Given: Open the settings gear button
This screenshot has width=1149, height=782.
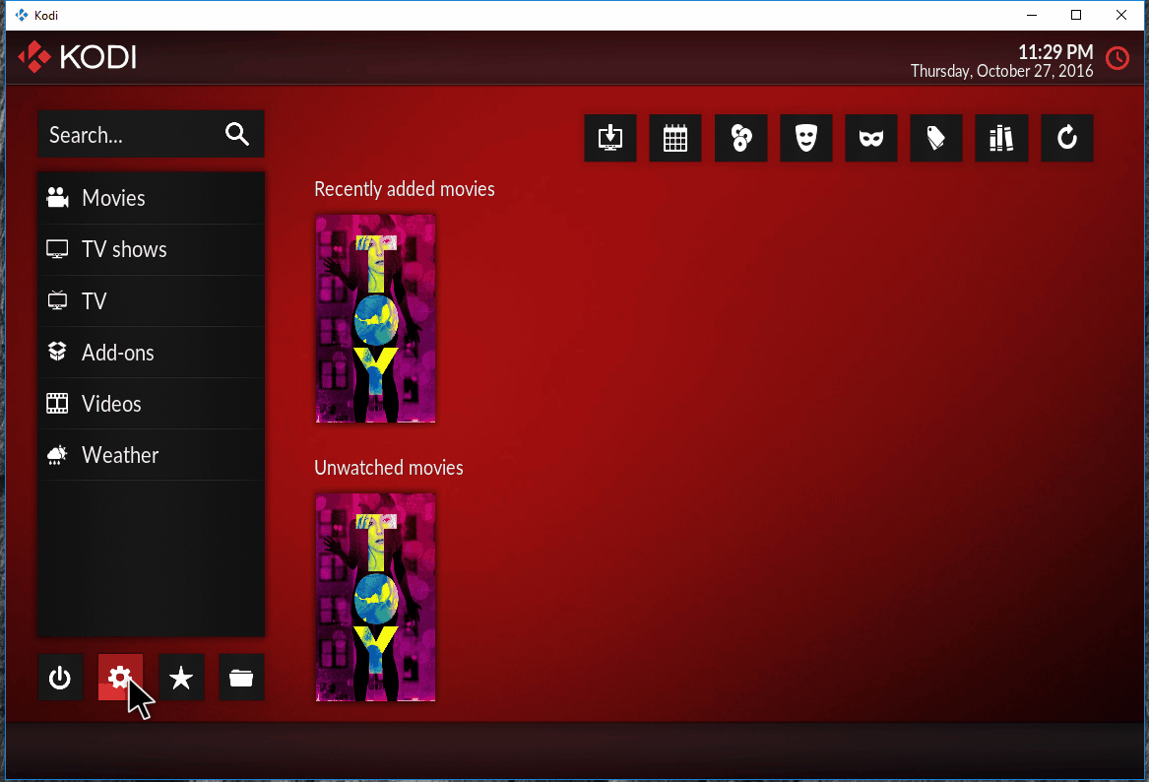Looking at the screenshot, I should click(x=120, y=678).
